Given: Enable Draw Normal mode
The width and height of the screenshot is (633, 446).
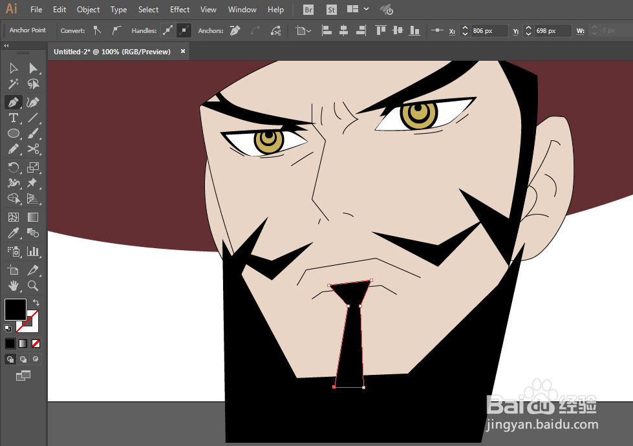Looking at the screenshot, I should click(10, 359).
